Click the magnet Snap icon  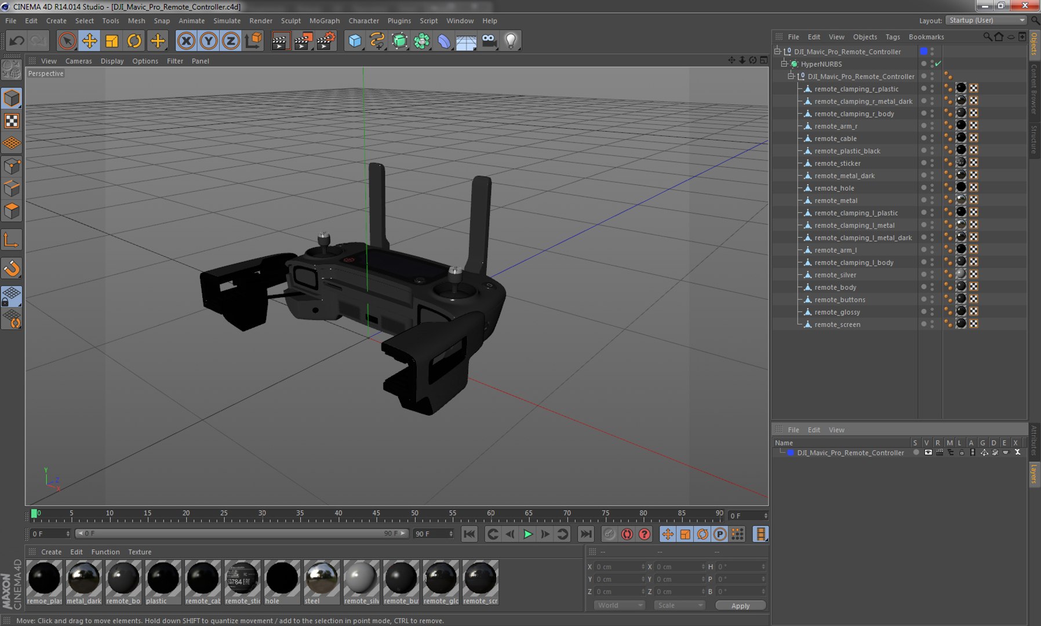12,268
